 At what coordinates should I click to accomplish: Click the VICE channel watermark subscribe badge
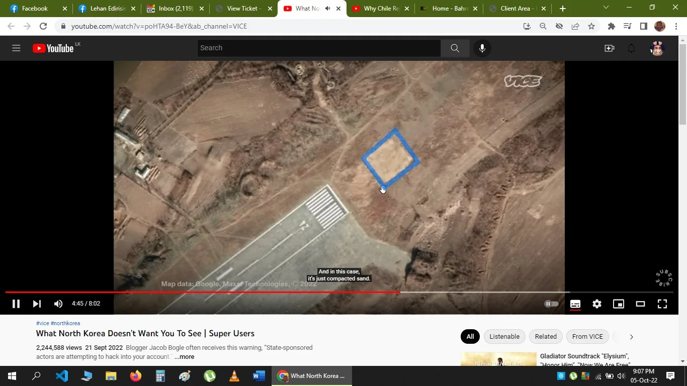pos(664,278)
